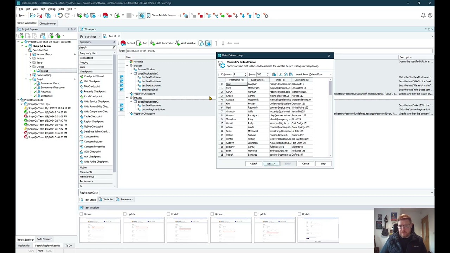Open the New dropdown arrow in the main toolbar
450x253 pixels.
[27, 15]
